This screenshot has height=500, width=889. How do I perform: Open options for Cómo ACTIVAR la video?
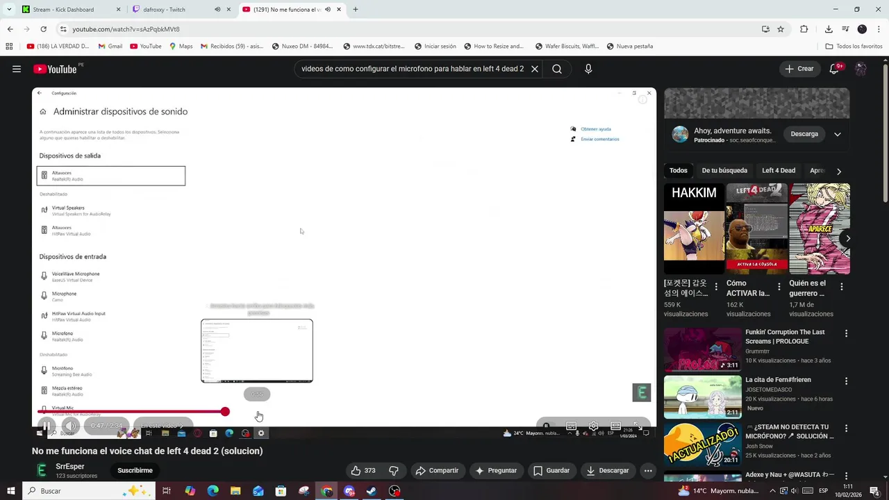[x=779, y=287]
